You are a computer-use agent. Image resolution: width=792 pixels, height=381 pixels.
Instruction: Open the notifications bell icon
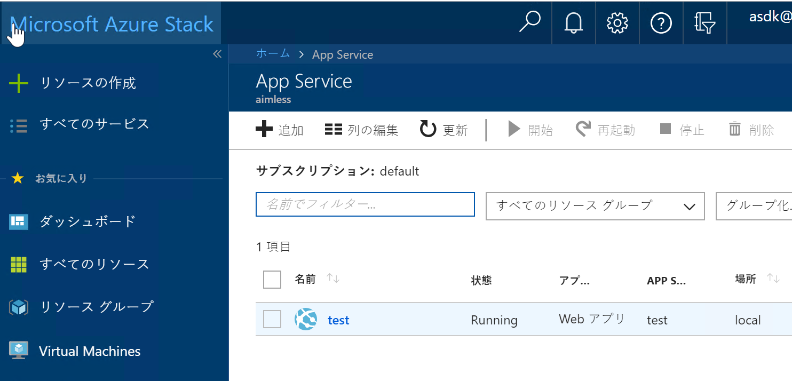click(574, 23)
